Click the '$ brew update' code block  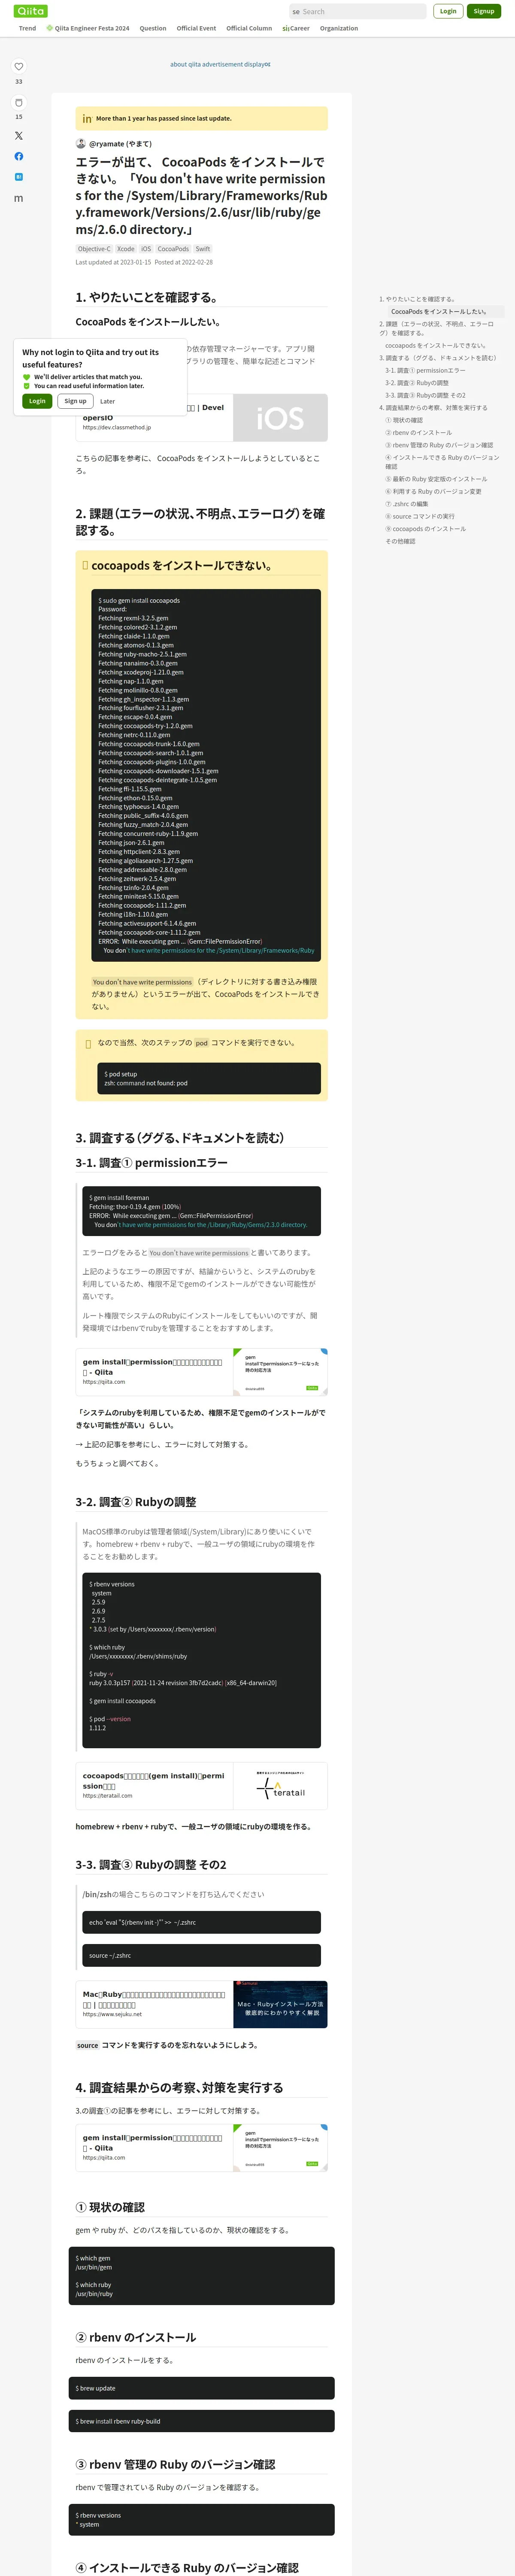click(x=202, y=2388)
